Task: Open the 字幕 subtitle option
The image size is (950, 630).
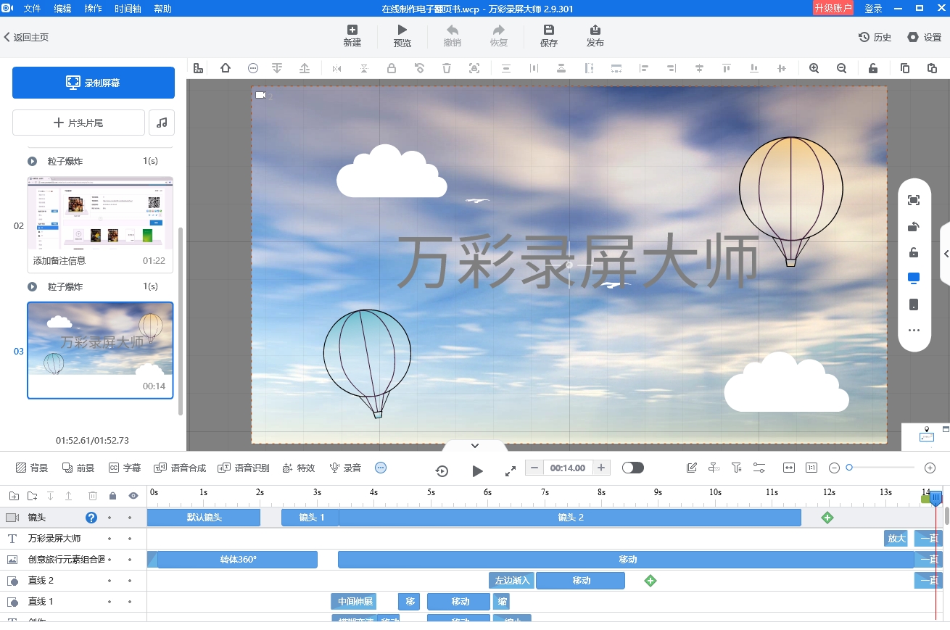Action: (125, 468)
